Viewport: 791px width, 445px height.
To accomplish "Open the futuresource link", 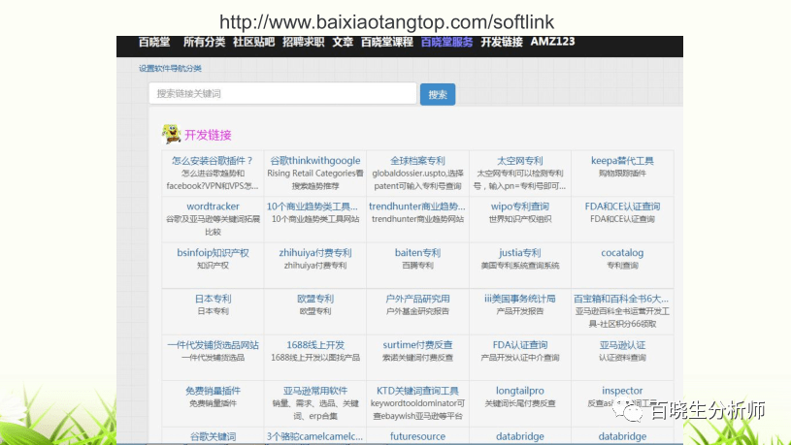I will pyautogui.click(x=417, y=436).
